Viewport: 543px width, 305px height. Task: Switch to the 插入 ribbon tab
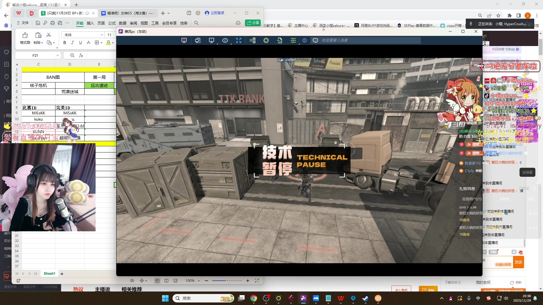pos(90,23)
